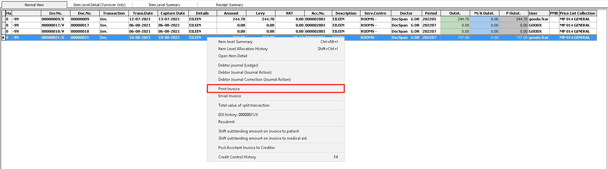Viewport: 608px width, 169px height.
Task: Select Email Invoice menu entry
Action: (229, 96)
